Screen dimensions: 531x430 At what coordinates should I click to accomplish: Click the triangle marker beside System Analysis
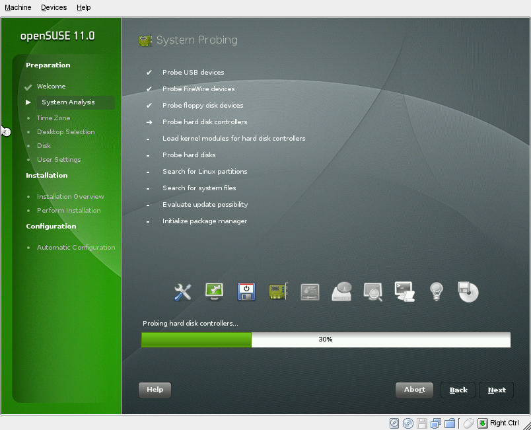click(x=28, y=102)
